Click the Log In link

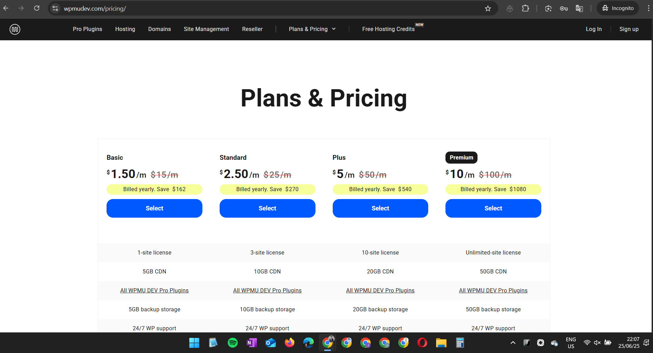point(594,29)
